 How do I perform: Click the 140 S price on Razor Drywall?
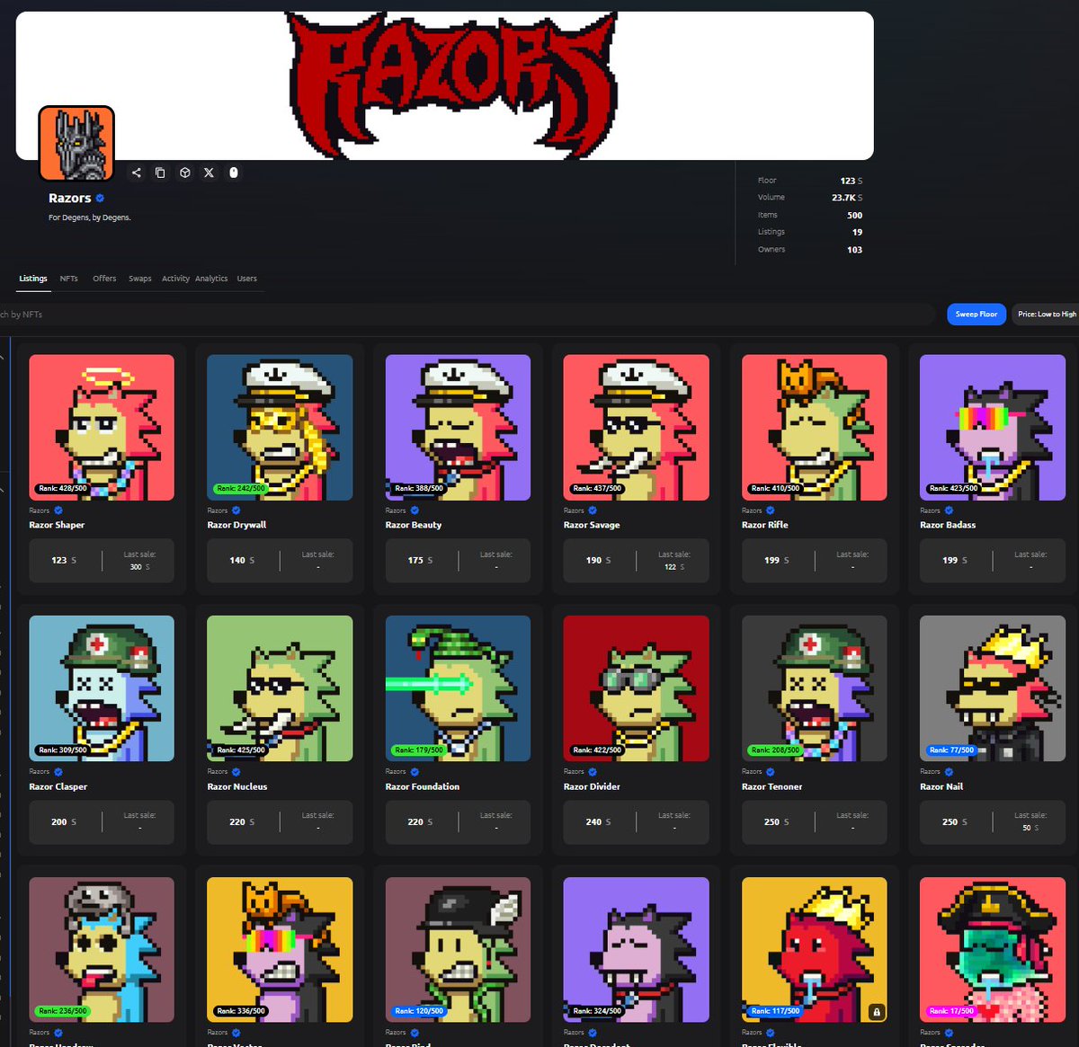point(242,561)
